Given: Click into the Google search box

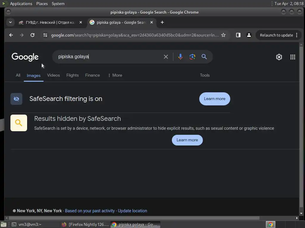Looking at the screenshot, I should pos(109,57).
